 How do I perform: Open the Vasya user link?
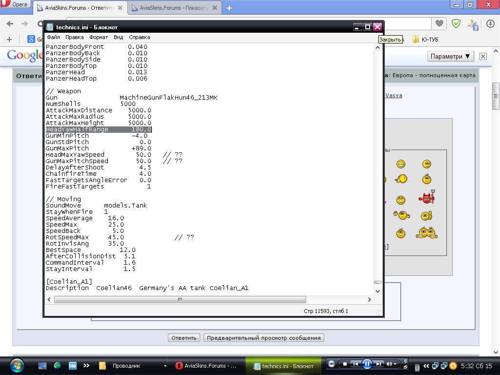pos(394,95)
